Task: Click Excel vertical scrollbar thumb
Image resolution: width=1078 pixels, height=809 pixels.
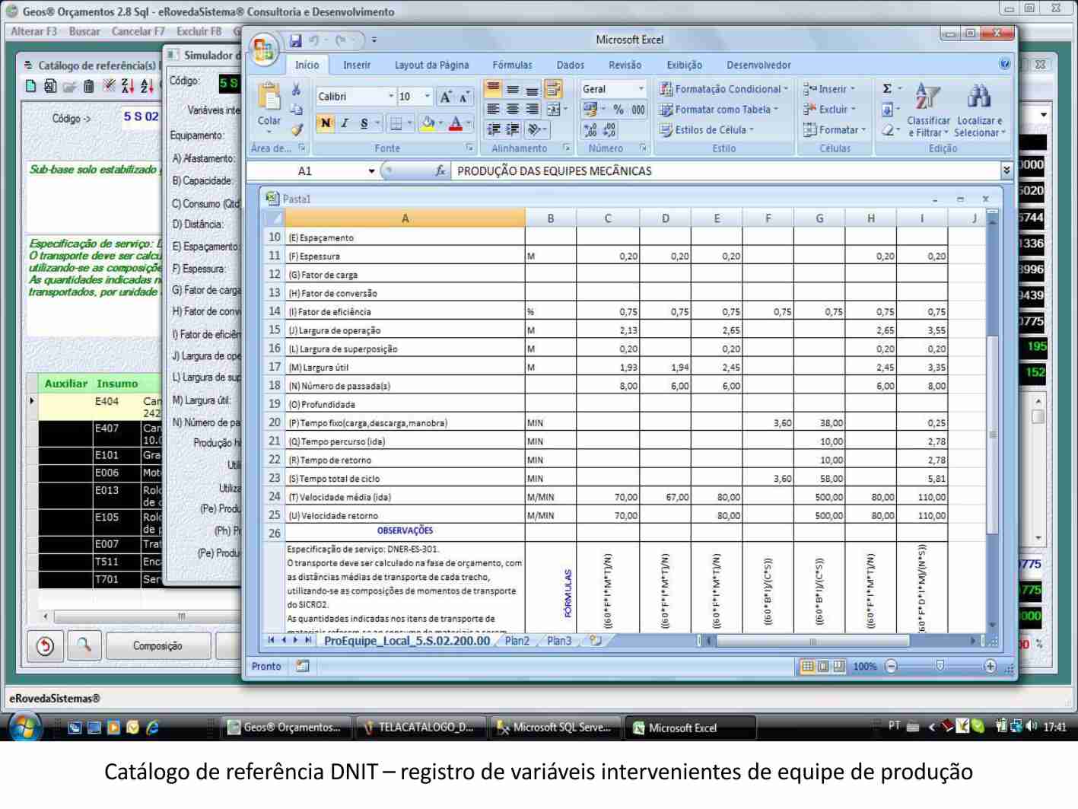Action: pyautogui.click(x=992, y=434)
